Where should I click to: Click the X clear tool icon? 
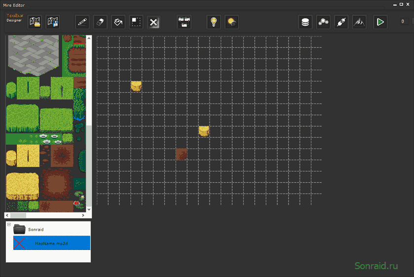153,22
